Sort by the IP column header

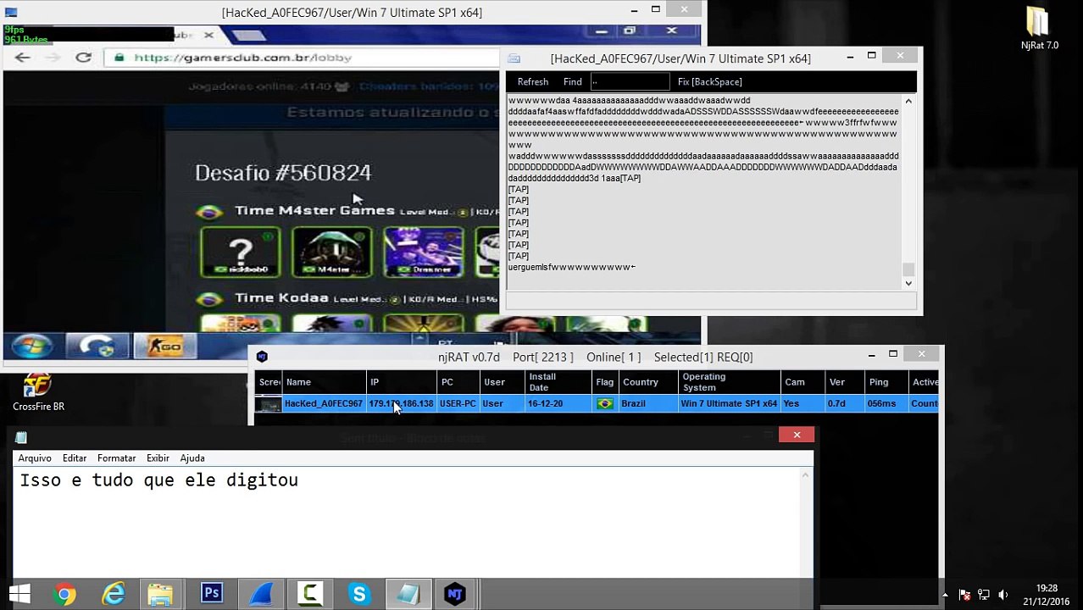click(401, 382)
